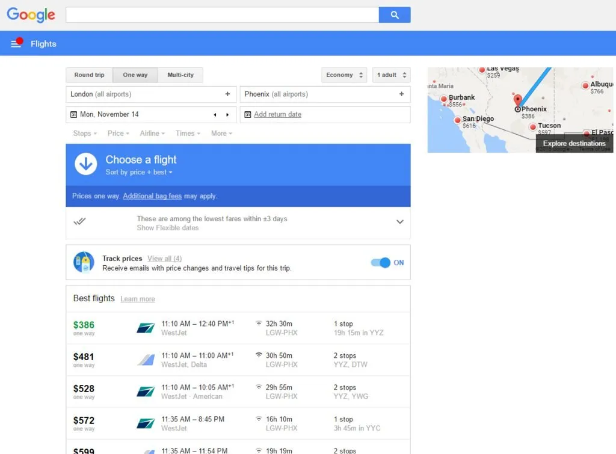Click the Google logo
This screenshot has width=616, height=454.
31,15
